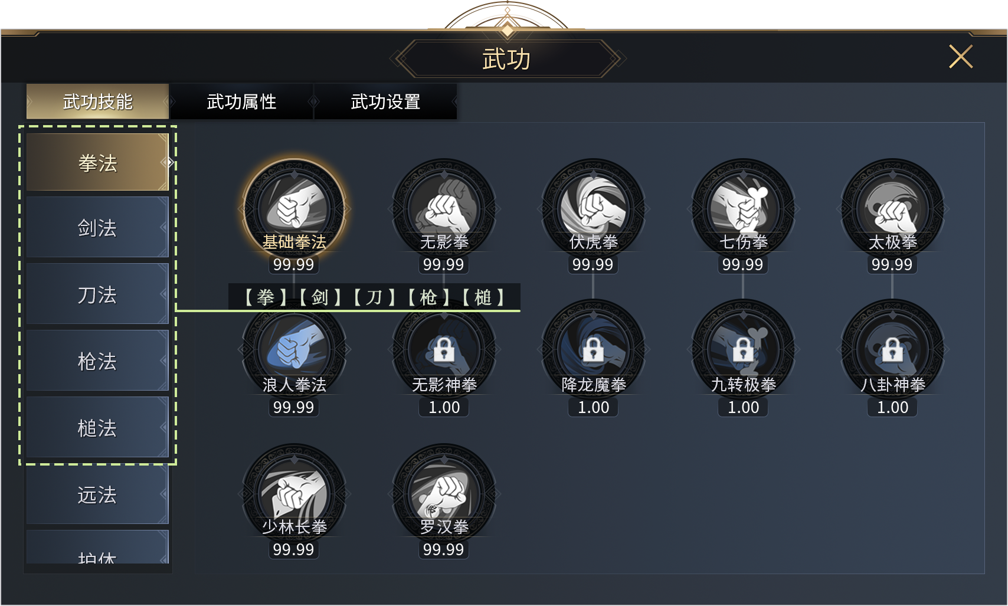Select the 太极拳 skill icon
This screenshot has width=1008, height=606.
892,209
